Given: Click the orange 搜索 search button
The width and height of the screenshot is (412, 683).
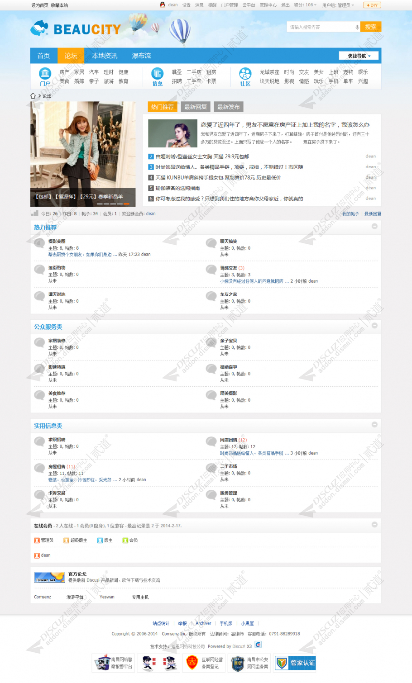Looking at the screenshot, I should pyautogui.click(x=371, y=27).
